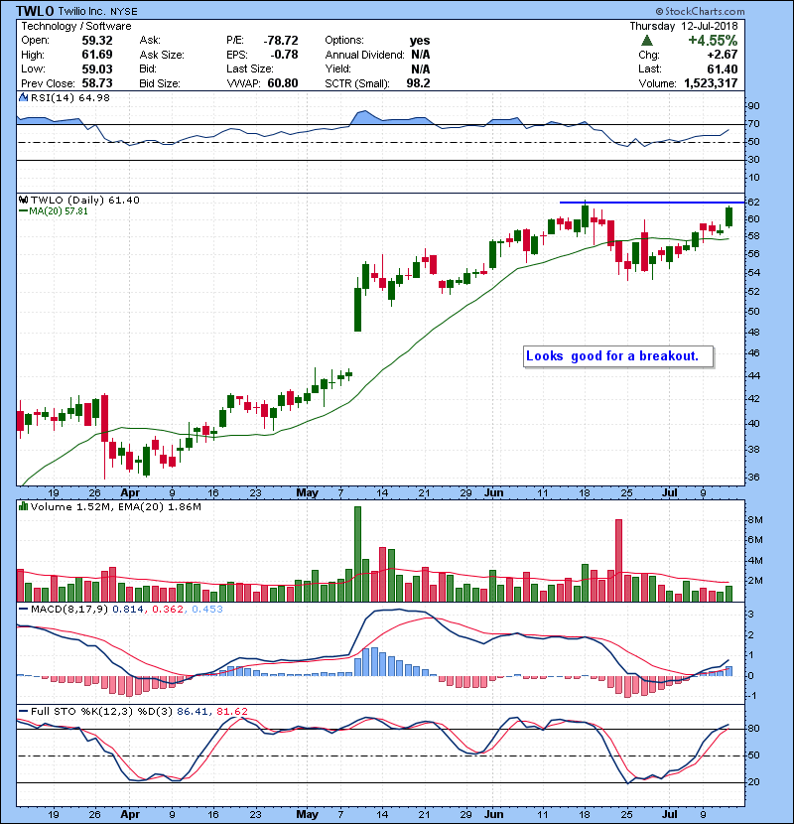794x824 pixels.
Task: Select the stochastic %D value 81.62
Action: pyautogui.click(x=231, y=712)
